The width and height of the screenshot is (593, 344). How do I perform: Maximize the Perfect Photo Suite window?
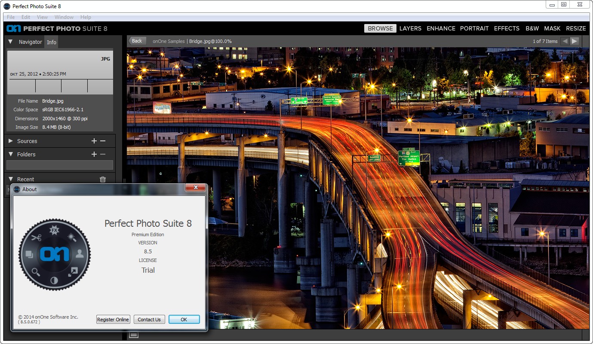coord(564,4)
